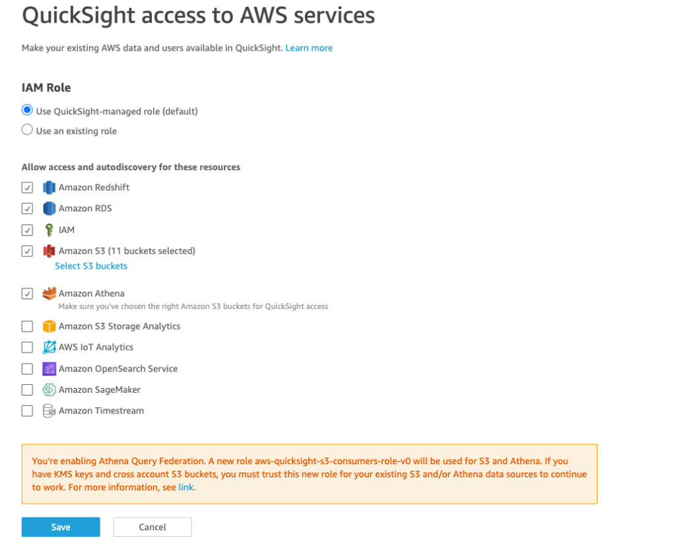This screenshot has width=676, height=546.
Task: Enable access for Amazon SageMaker
Action: click(x=27, y=390)
